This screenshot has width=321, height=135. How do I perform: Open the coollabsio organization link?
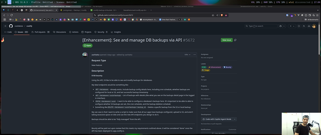[x=19, y=26]
